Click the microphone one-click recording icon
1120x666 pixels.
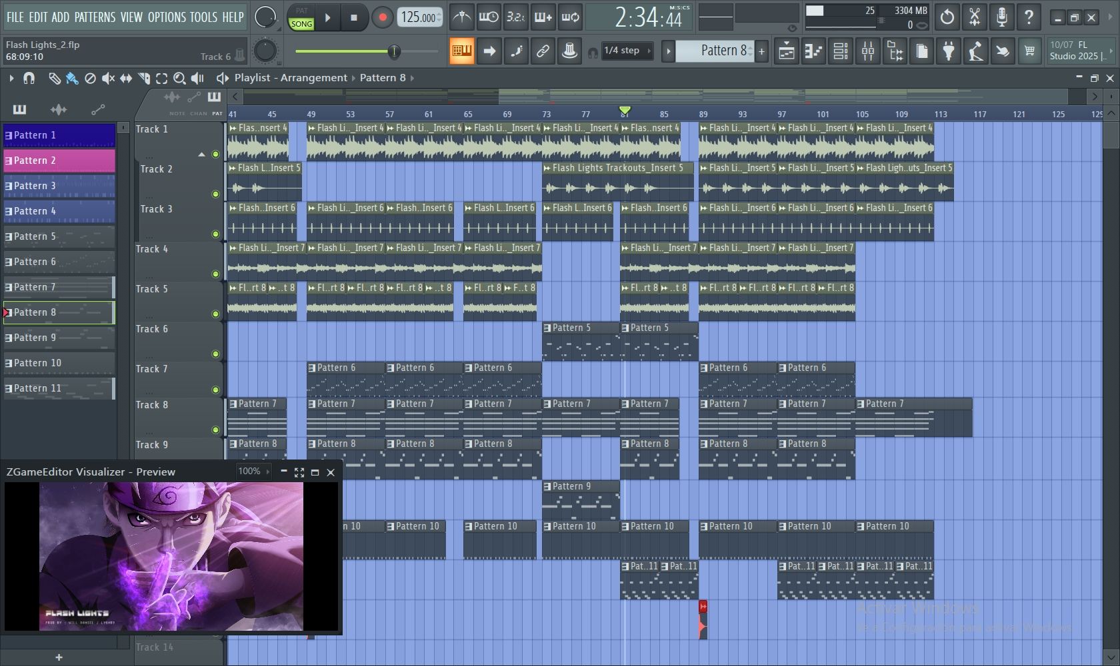pos(1001,17)
